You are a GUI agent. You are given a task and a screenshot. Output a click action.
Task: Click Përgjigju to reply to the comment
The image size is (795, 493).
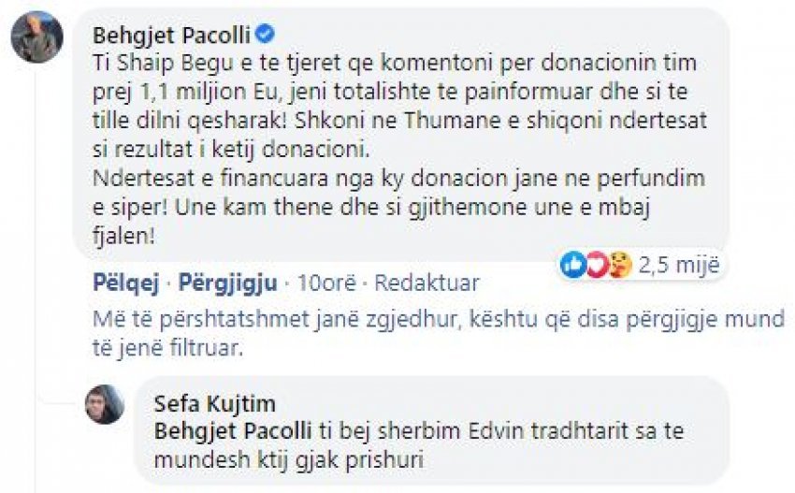[x=227, y=283]
